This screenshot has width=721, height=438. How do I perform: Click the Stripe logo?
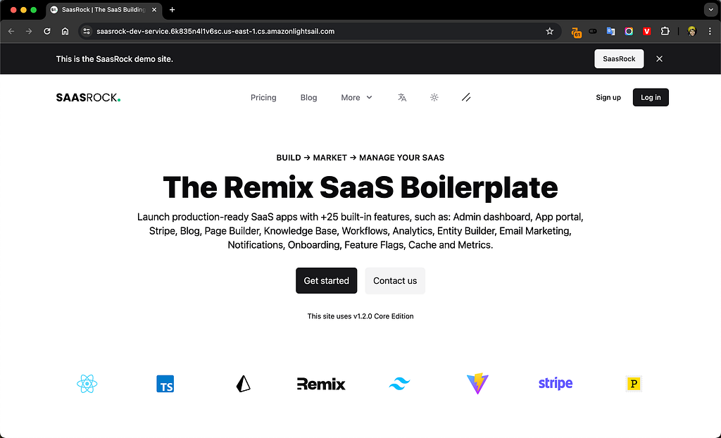556,383
